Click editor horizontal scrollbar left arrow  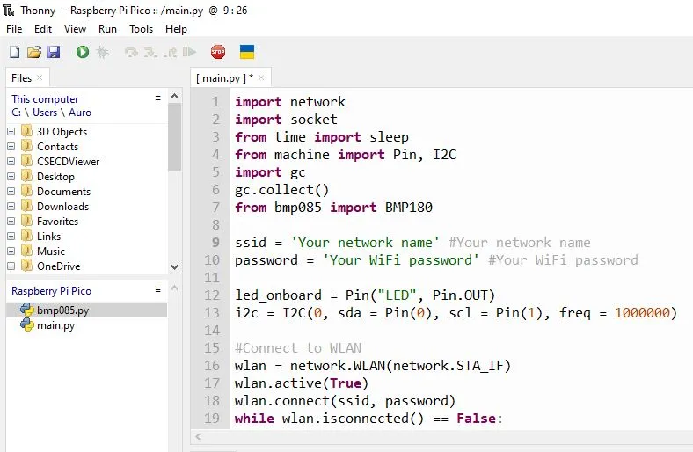click(x=198, y=436)
